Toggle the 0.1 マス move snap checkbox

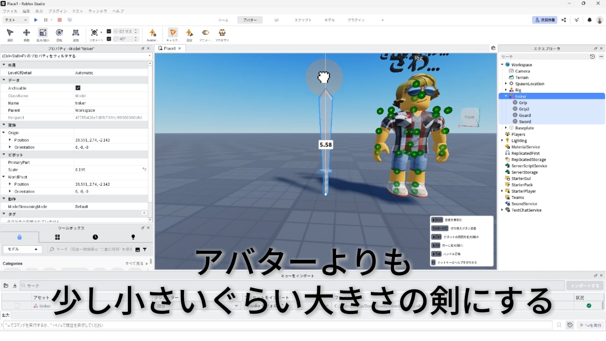coord(109,31)
